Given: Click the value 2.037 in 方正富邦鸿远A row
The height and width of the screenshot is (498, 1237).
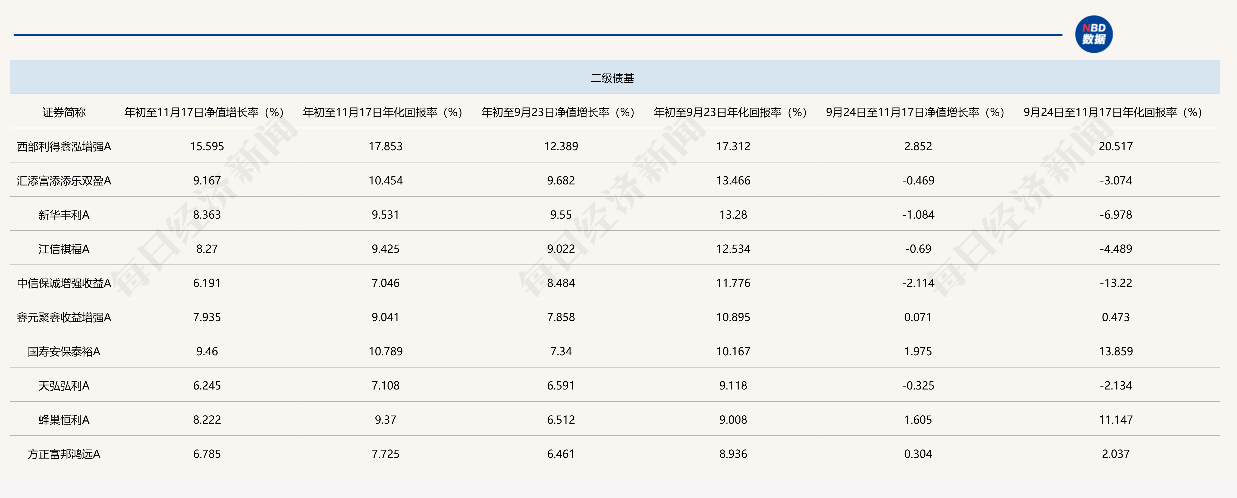Looking at the screenshot, I should click(x=1116, y=454).
